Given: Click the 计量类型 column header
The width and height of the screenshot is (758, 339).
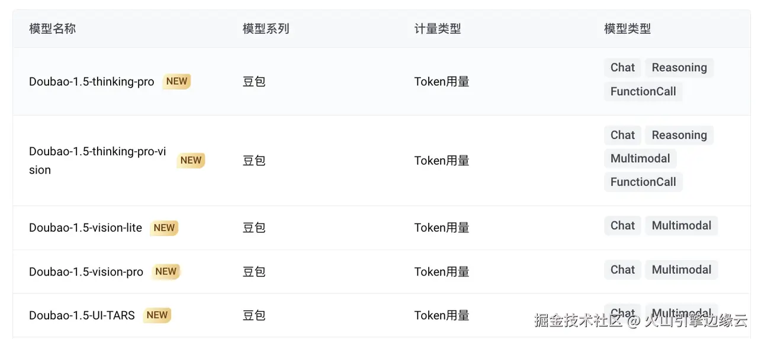Looking at the screenshot, I should (x=438, y=28).
